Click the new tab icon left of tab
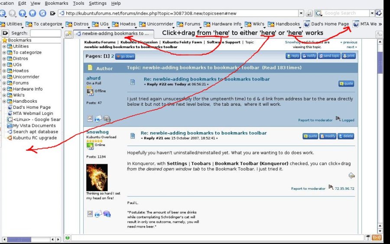Screen dimensions: 390x244 68,34
